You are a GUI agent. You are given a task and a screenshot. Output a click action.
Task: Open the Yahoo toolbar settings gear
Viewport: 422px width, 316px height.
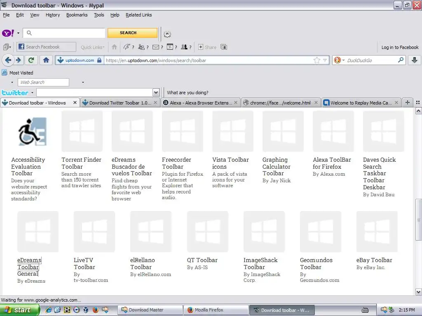[167, 35]
